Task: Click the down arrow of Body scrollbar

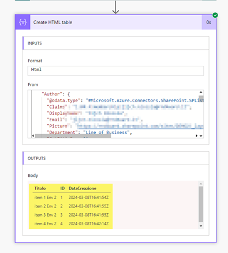Action: coord(201,226)
